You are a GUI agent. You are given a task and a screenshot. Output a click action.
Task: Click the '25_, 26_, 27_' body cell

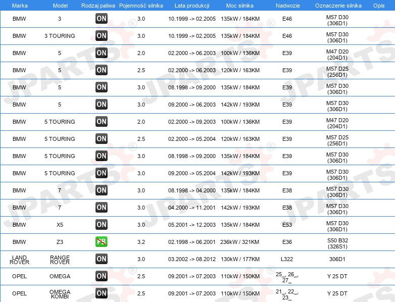click(x=287, y=277)
